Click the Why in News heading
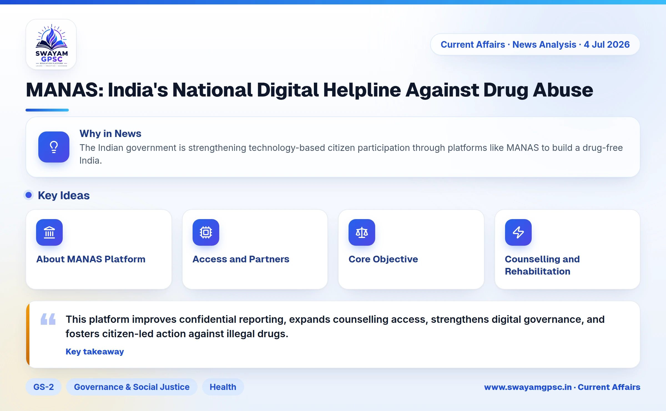The image size is (666, 411). [x=110, y=133]
